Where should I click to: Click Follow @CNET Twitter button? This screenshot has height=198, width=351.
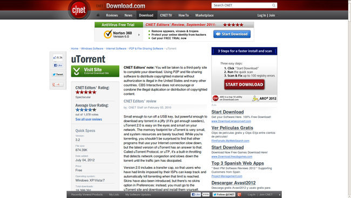pyautogui.click(x=224, y=194)
